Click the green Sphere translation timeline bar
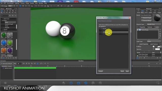The height and width of the screenshot is (91, 162). click(x=35, y=68)
